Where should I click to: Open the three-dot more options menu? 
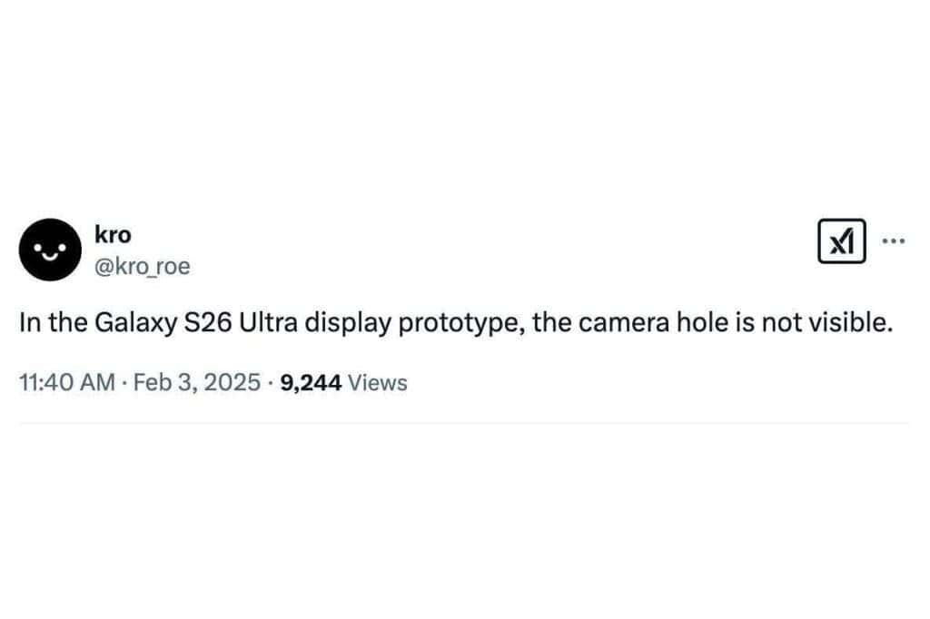point(894,241)
